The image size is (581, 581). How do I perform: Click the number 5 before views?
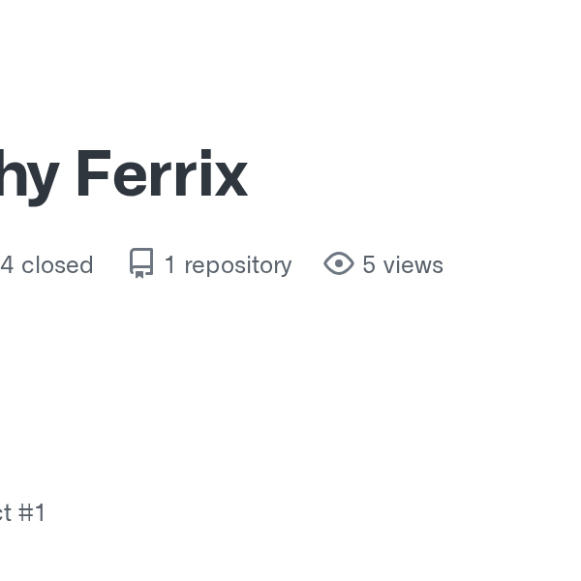[369, 265]
